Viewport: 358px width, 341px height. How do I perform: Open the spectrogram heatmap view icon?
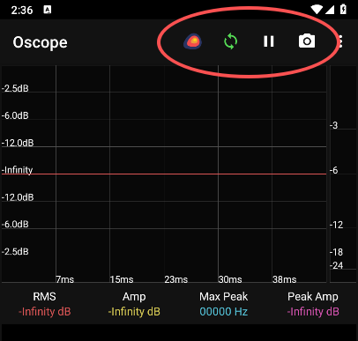[193, 41]
